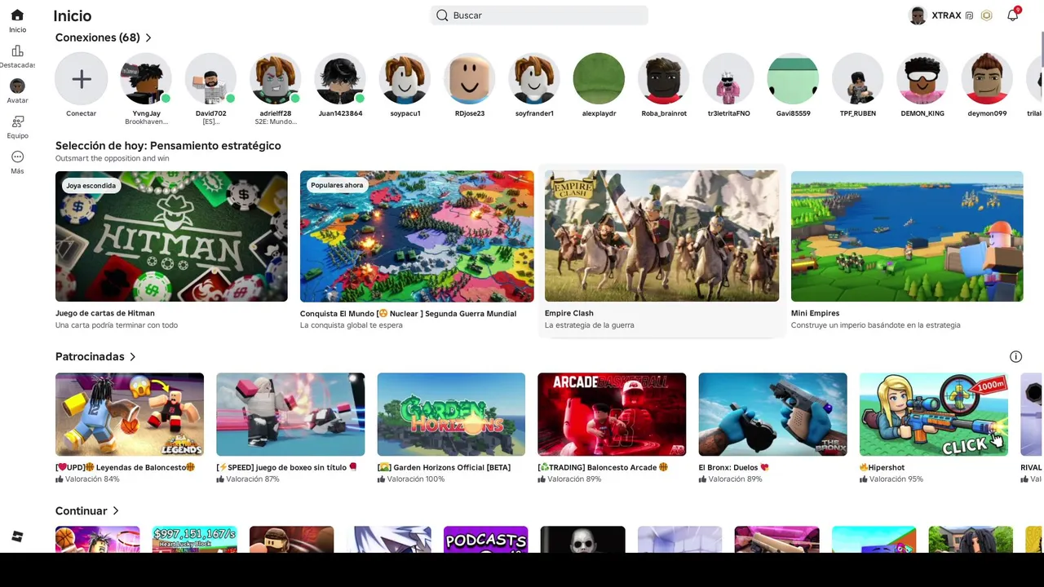1044x587 pixels.
Task: Open adrielff28's avatar
Action: (275, 79)
